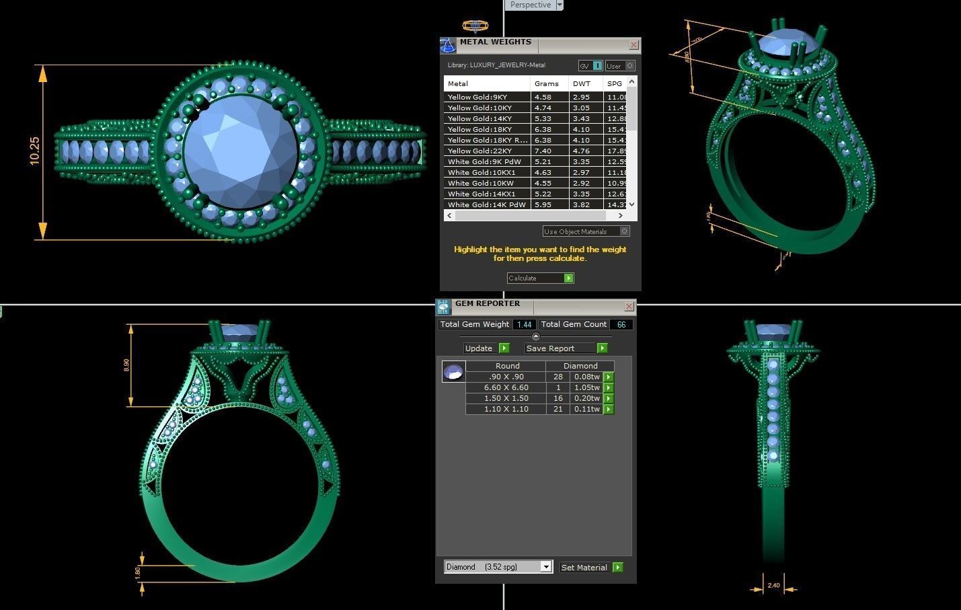
Task: Click the round gem thumbnail in Gem Reporter
Action: (x=453, y=371)
